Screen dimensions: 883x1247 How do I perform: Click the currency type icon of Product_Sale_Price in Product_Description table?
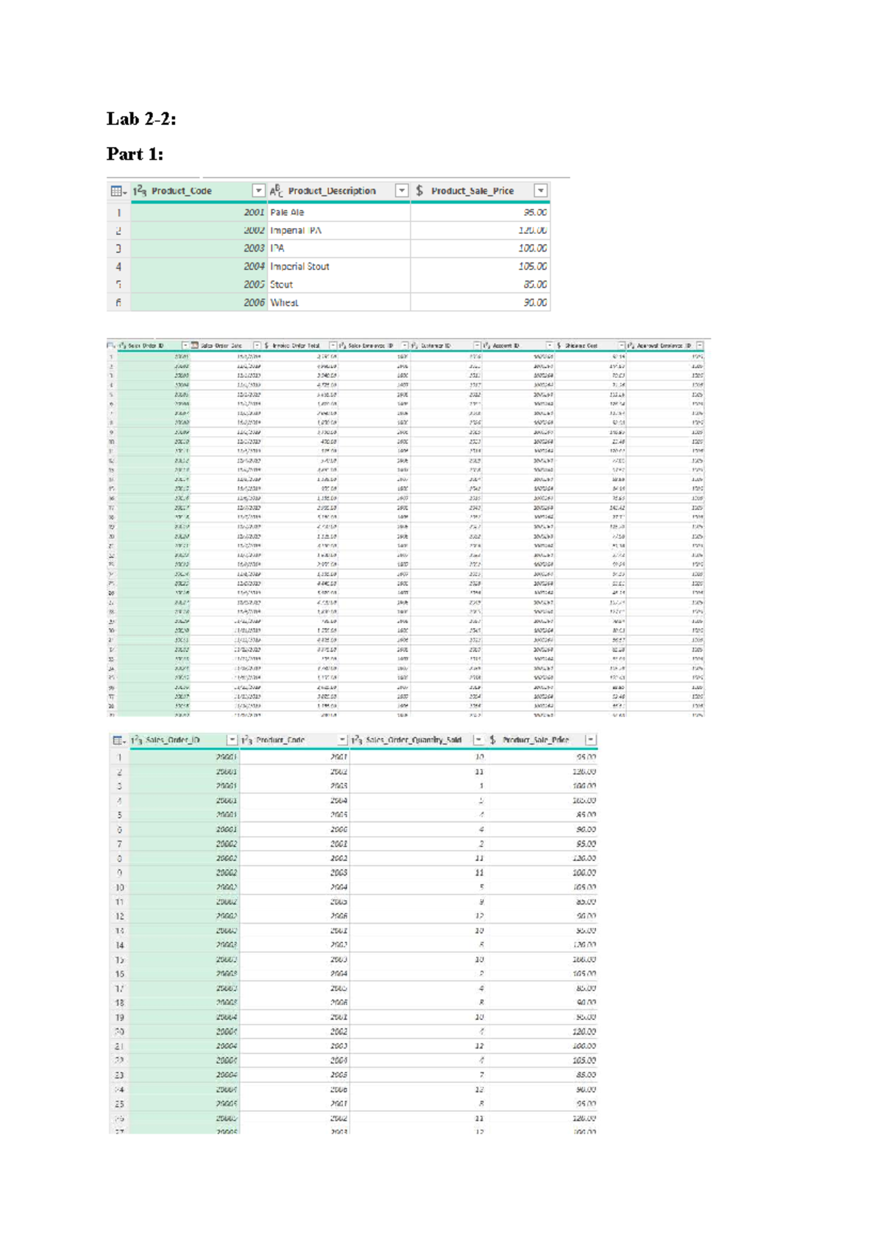coord(419,190)
